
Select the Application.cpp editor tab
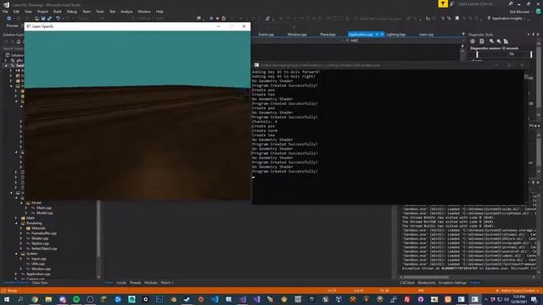coord(361,35)
